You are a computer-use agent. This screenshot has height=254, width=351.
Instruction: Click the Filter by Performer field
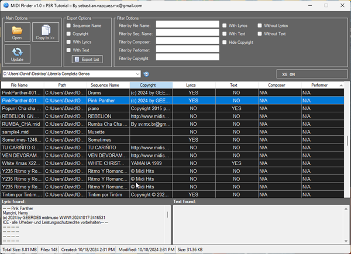click(188, 49)
